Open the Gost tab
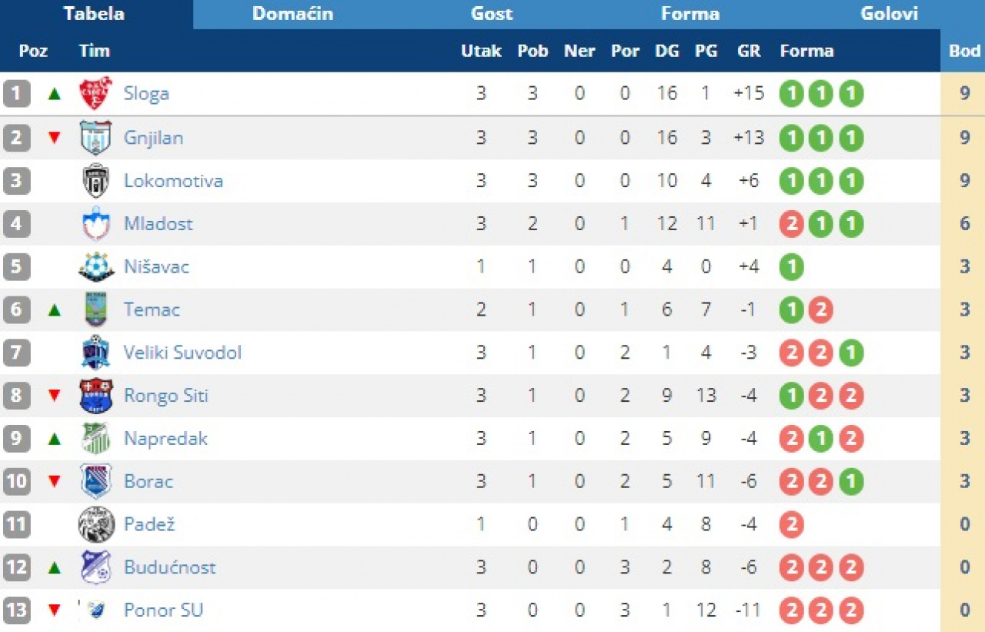The image size is (985, 632). (x=492, y=14)
